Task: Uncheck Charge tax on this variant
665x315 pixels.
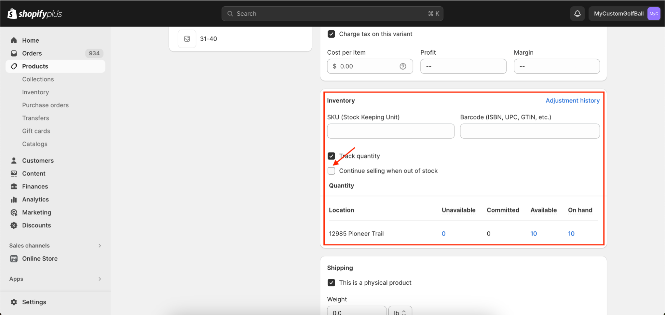Action: pos(331,34)
